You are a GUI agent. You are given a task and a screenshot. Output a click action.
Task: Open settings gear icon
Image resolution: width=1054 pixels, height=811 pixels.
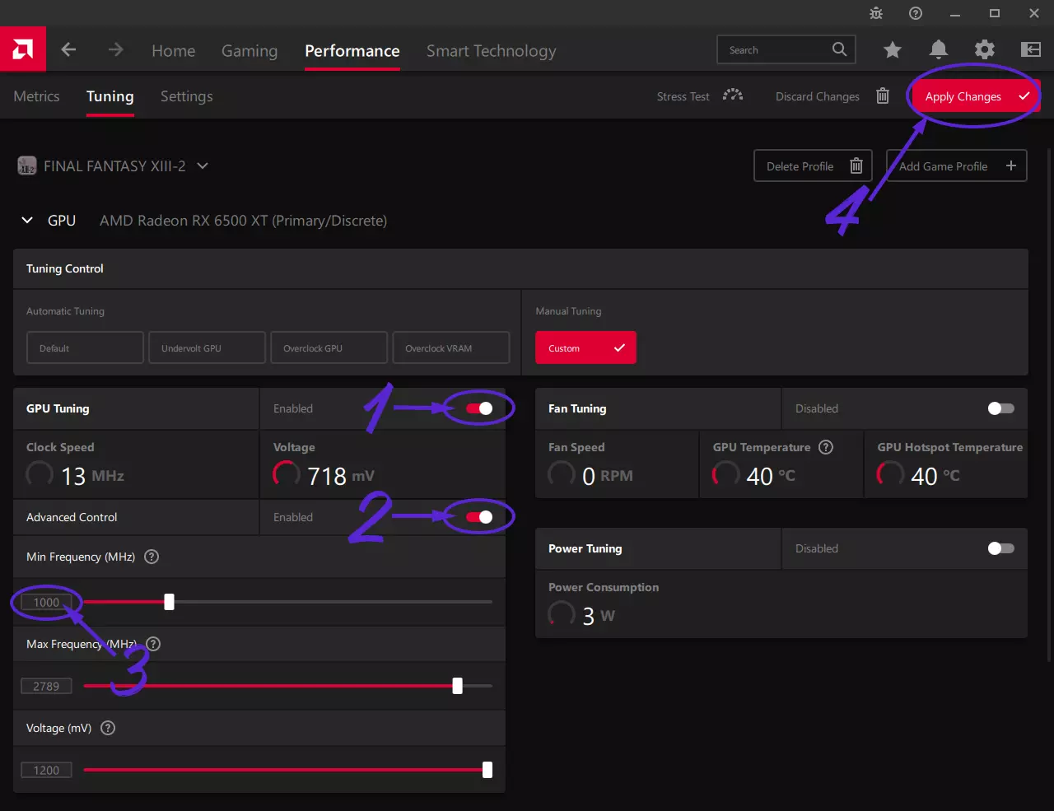tap(985, 50)
